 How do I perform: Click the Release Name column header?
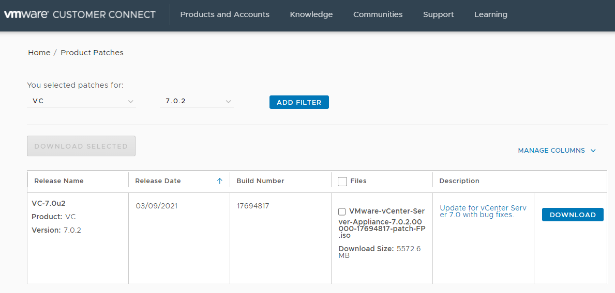click(x=59, y=181)
